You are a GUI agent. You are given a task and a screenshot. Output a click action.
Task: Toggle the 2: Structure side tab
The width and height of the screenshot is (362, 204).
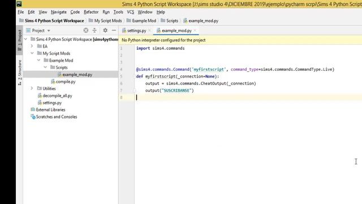pyautogui.click(x=20, y=73)
